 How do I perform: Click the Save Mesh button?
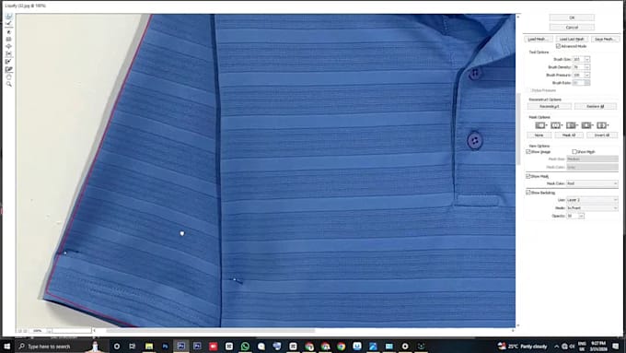[605, 40]
